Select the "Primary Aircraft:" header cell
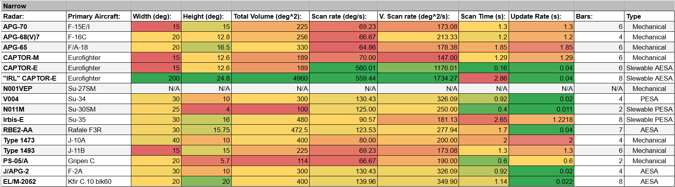 [94, 16]
